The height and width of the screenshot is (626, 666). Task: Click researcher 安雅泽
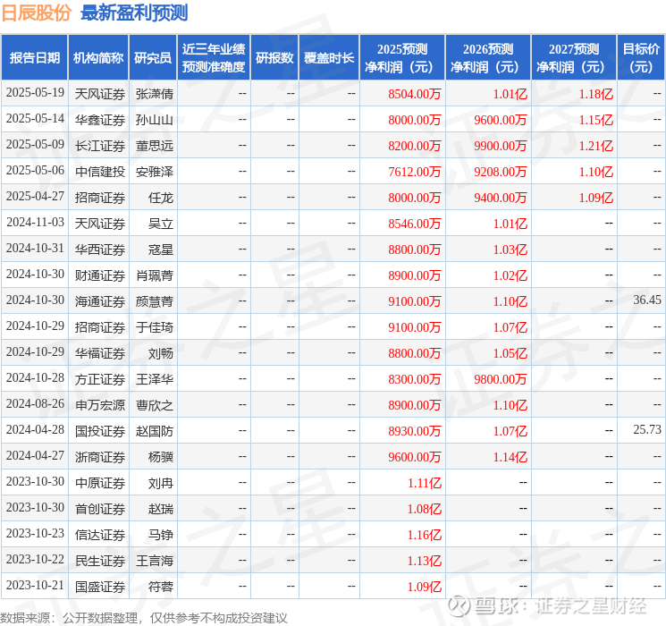pos(155,172)
